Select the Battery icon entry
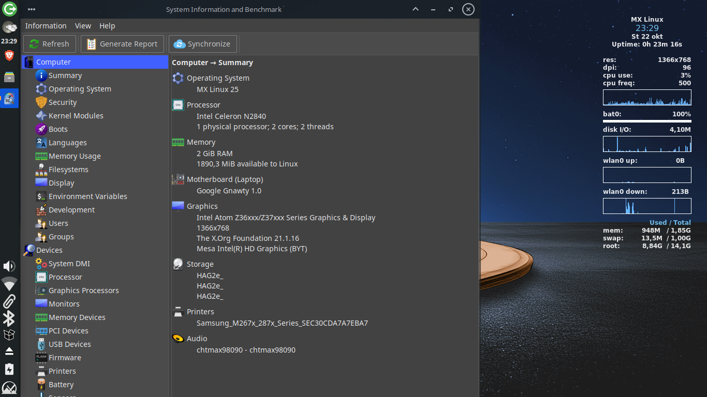The image size is (707, 397). 41,385
